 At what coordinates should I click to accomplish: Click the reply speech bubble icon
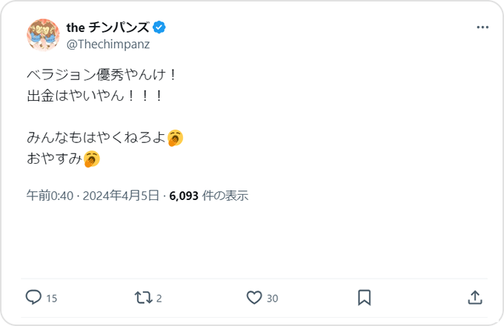(x=33, y=297)
